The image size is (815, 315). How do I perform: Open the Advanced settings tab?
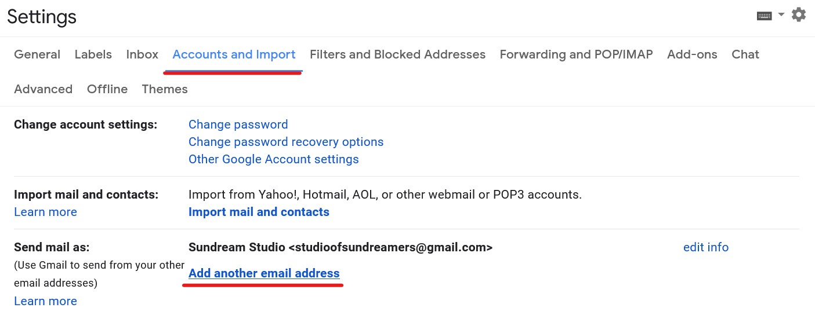tap(43, 89)
